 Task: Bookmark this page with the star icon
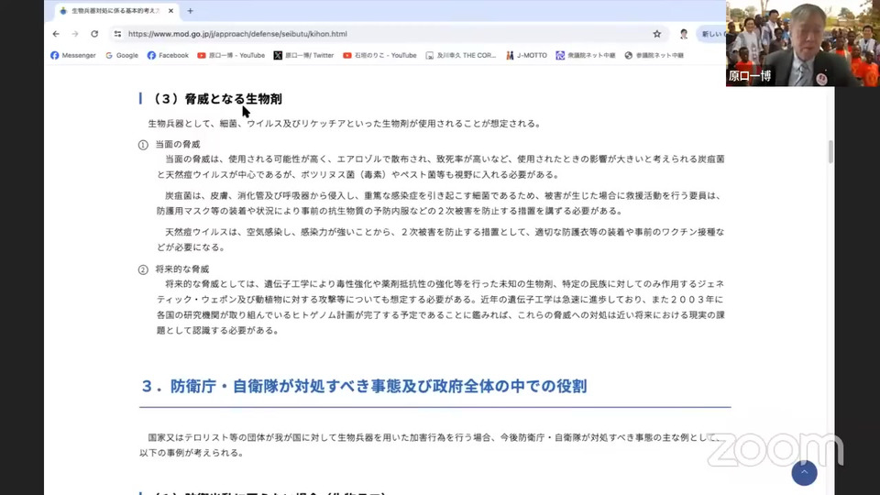click(x=656, y=34)
